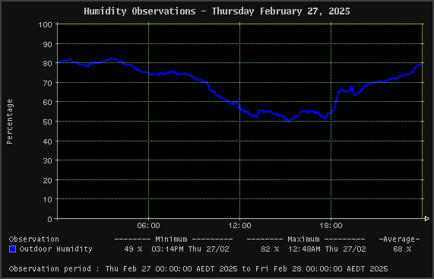Viewport: 434px width, 279px height.
Task: Click the average value 68 %
Action: [x=402, y=249]
